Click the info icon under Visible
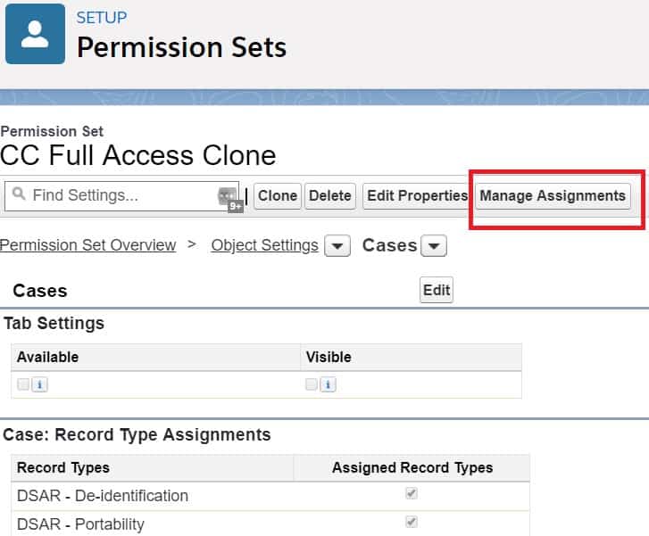The image size is (649, 536). pos(329,384)
